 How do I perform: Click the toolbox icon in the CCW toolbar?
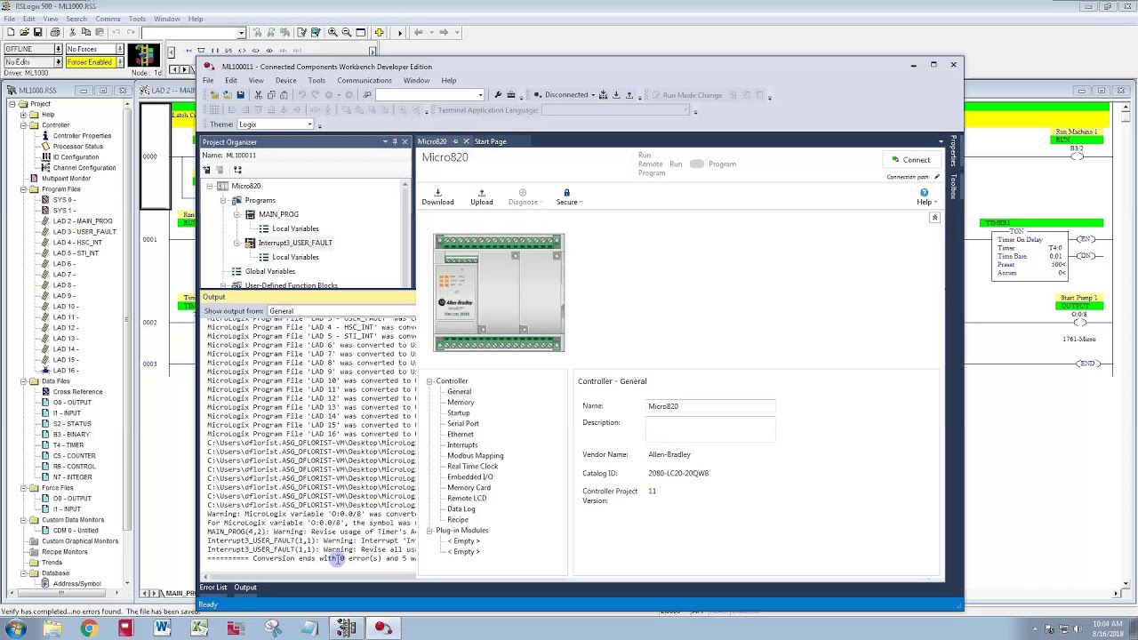click(511, 95)
